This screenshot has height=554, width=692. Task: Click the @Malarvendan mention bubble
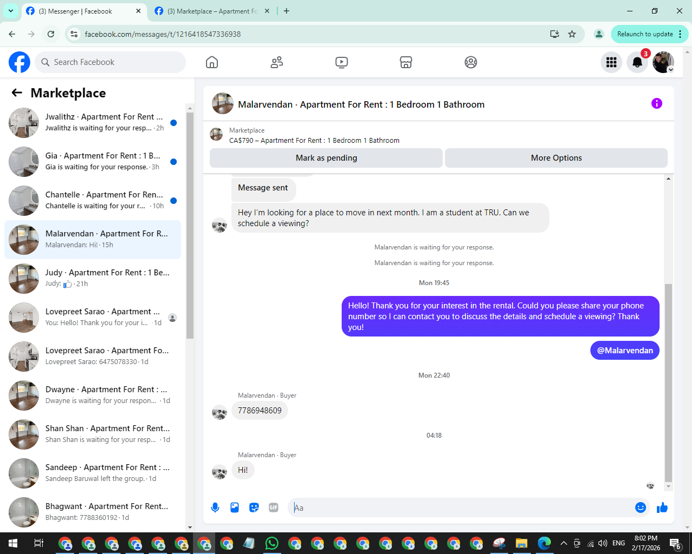coord(625,351)
